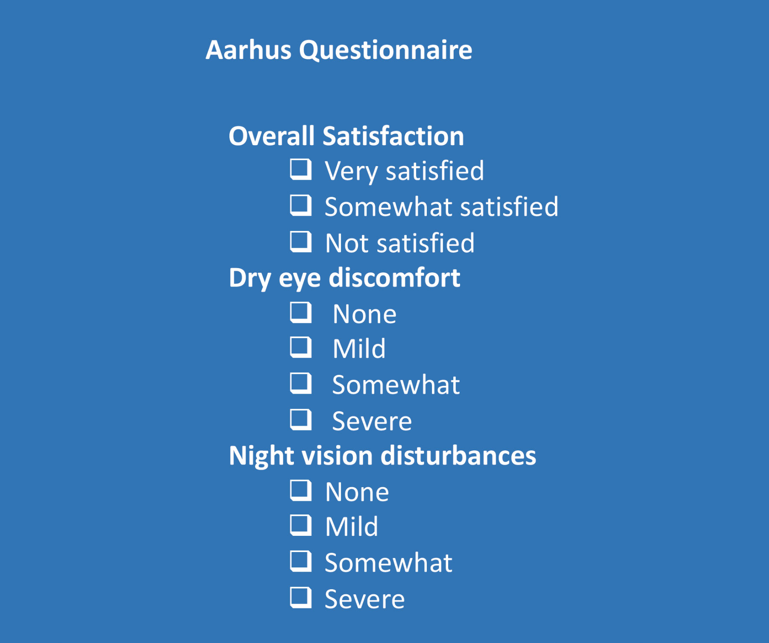Screen dimensions: 769x643
Task: Click the Night vision disturbances heading
Action: coord(382,456)
